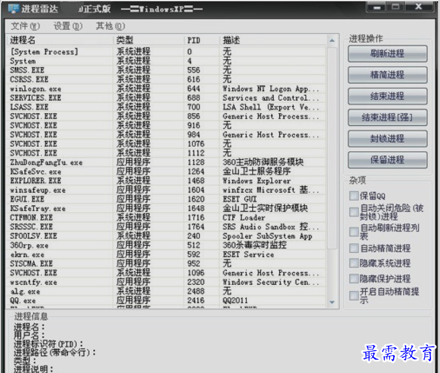Click the 刷新进程 button
The width and height of the screenshot is (440, 373).
pos(387,53)
